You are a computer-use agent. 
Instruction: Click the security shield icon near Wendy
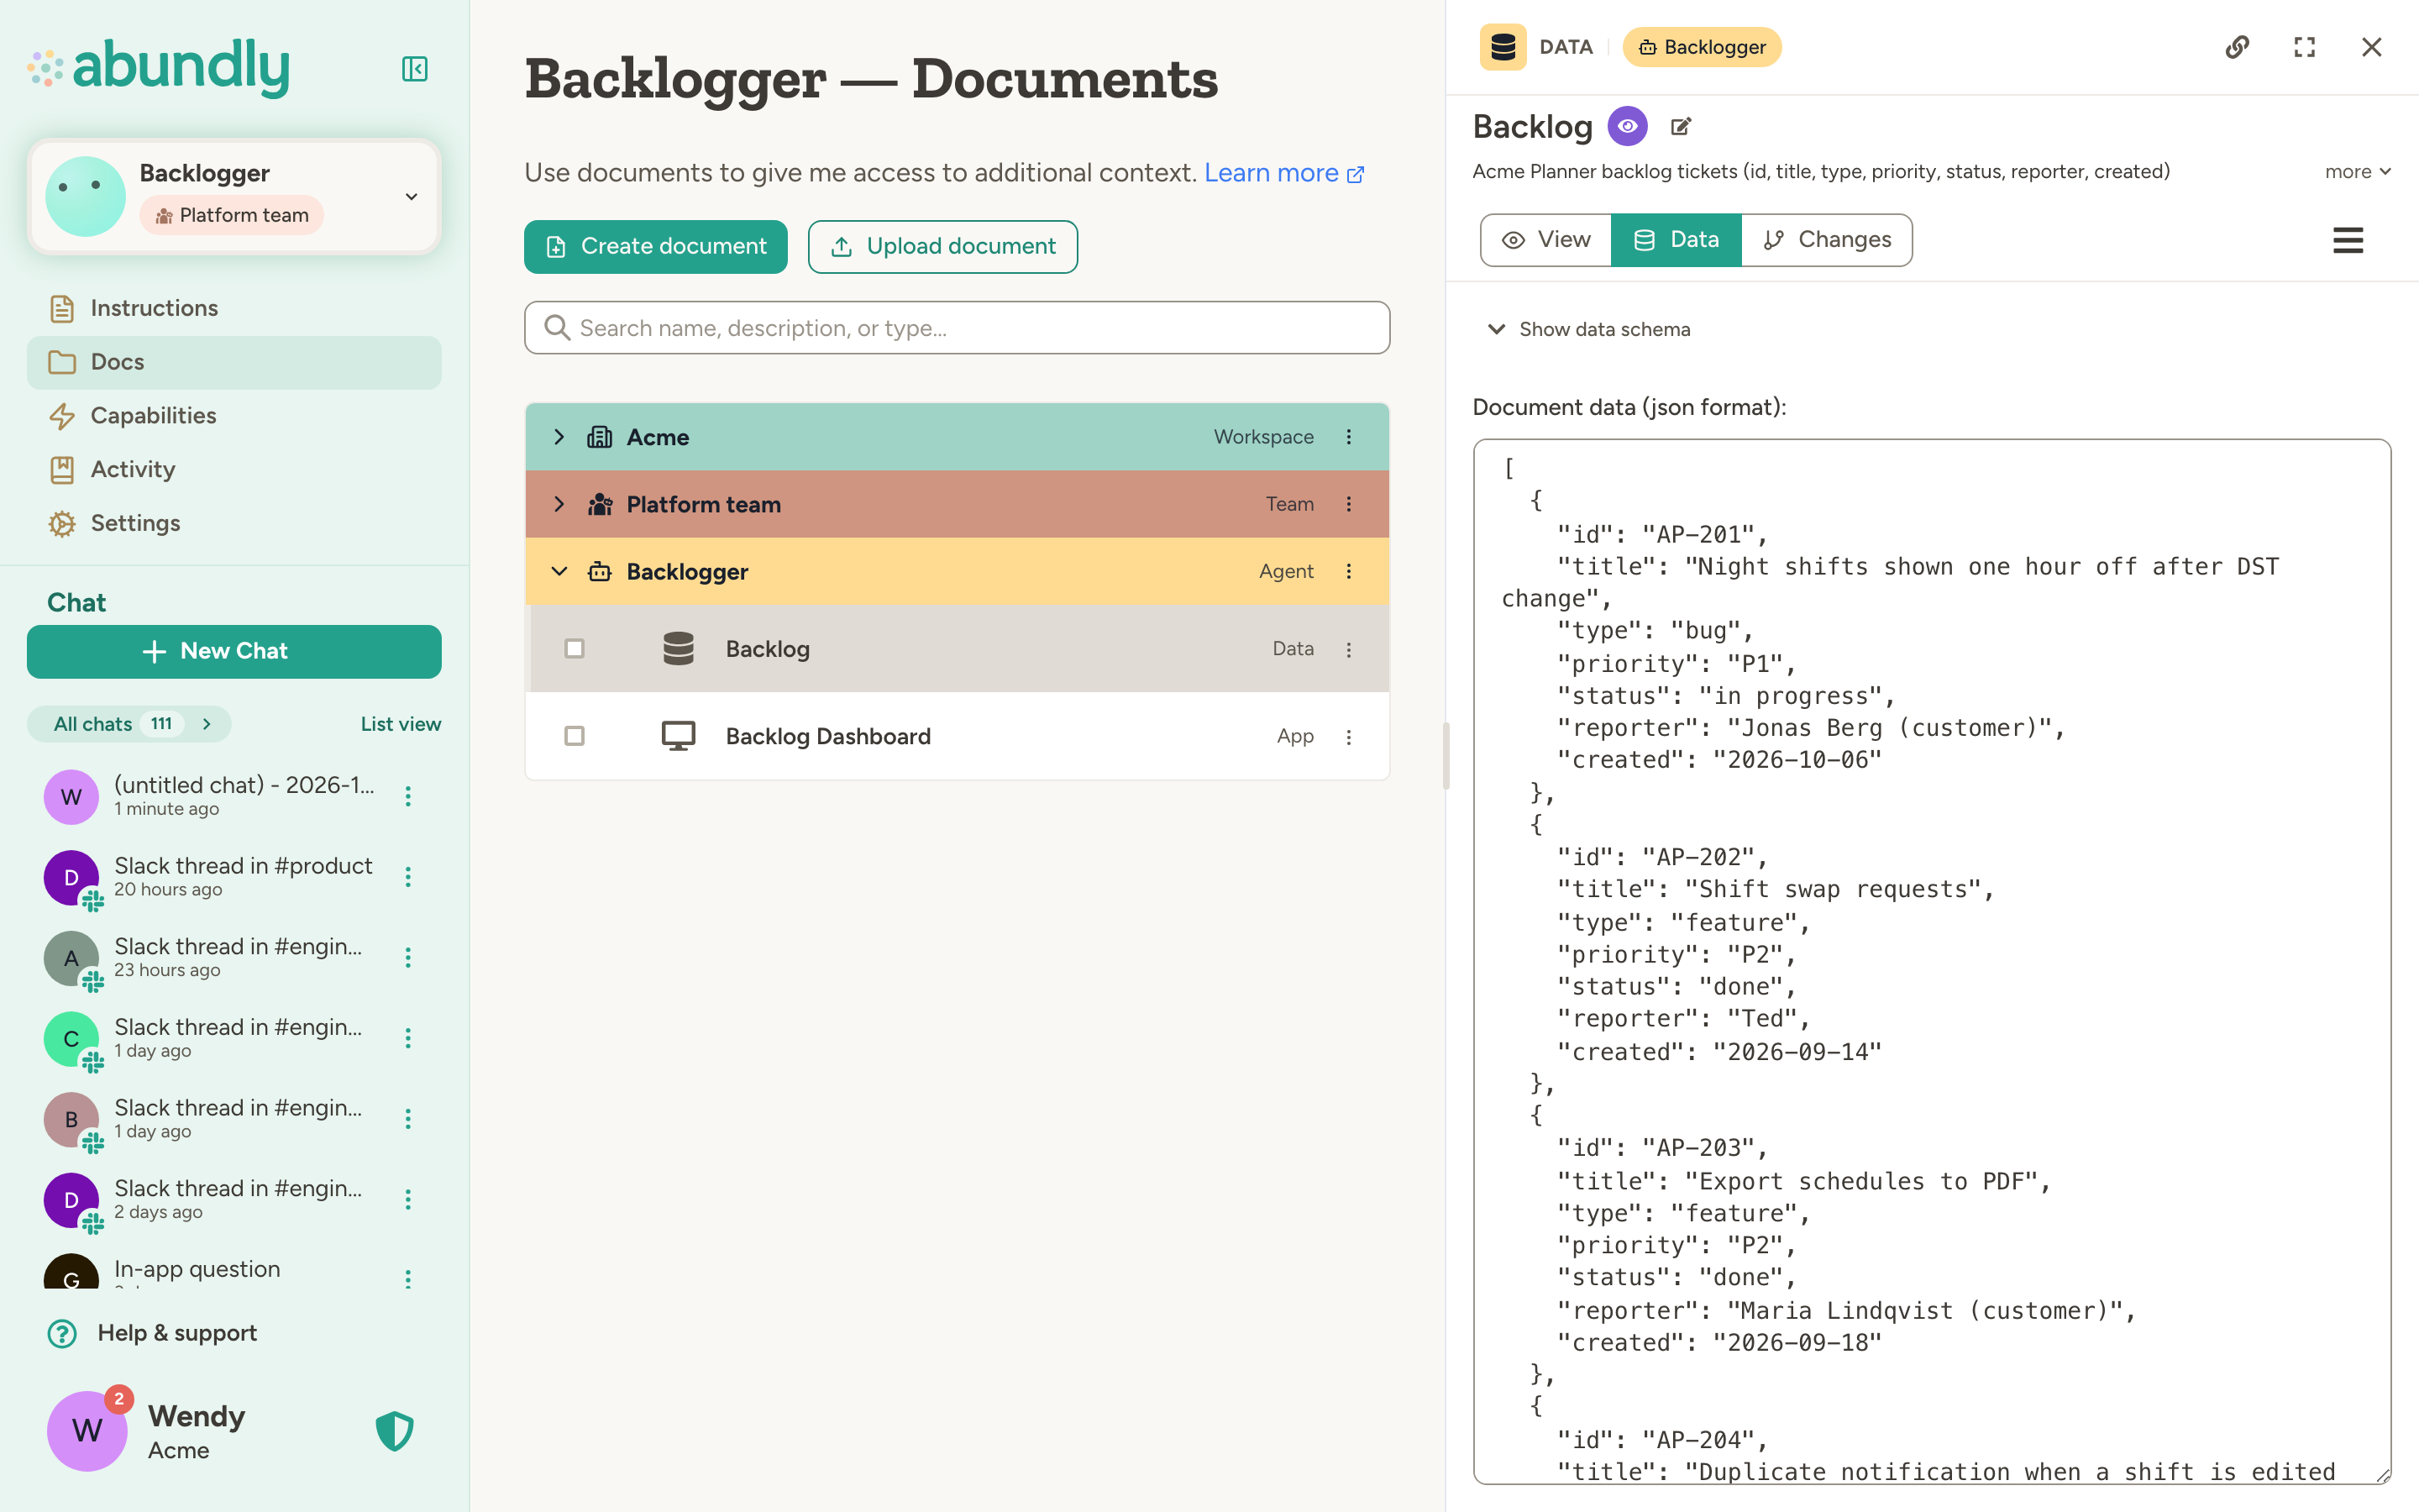pos(394,1431)
